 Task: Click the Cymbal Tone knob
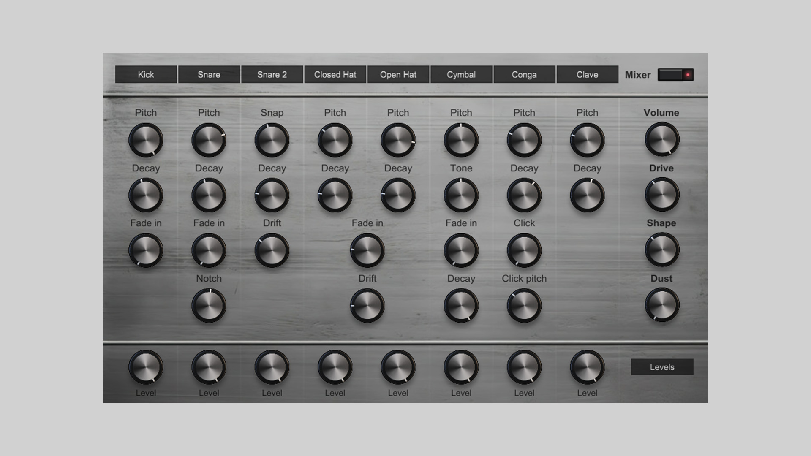pos(461,195)
